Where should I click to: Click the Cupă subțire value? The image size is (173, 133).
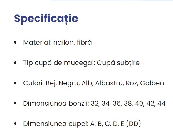118,63
